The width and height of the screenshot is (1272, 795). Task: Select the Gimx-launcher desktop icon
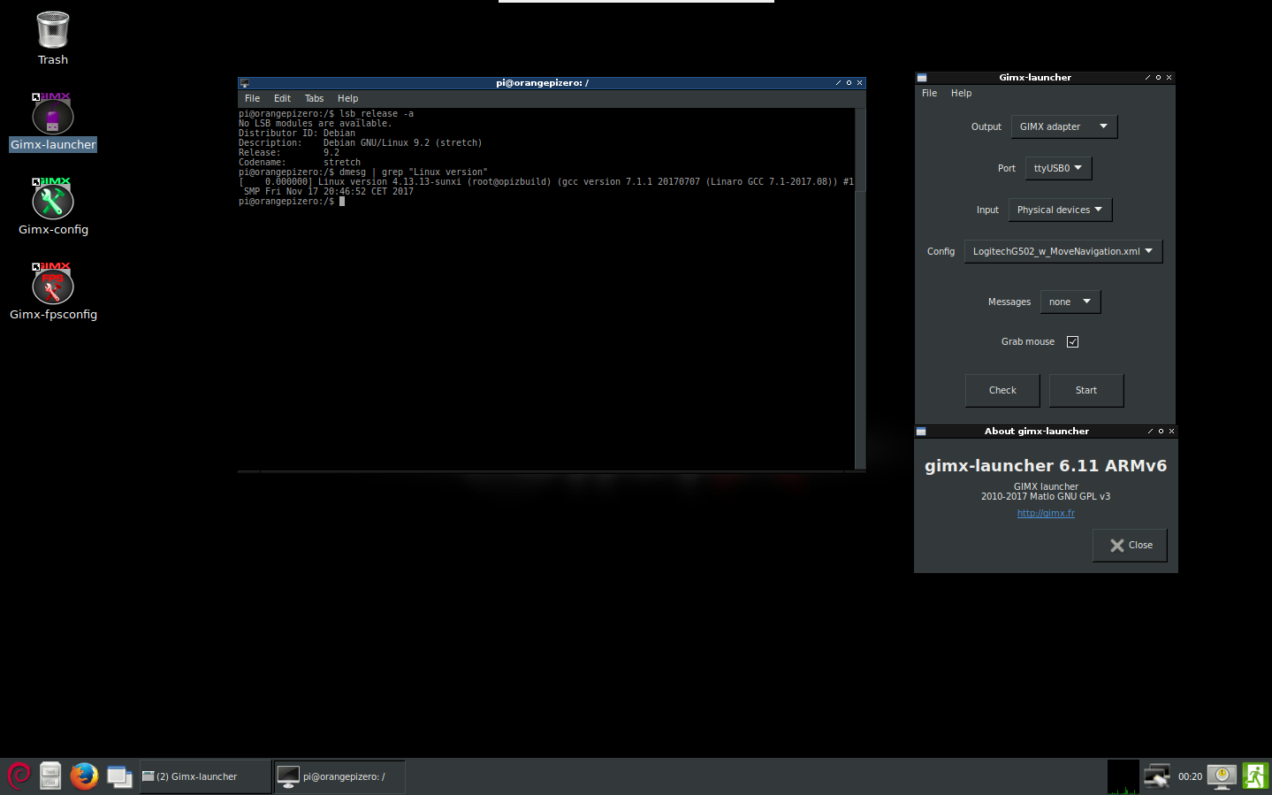(53, 122)
